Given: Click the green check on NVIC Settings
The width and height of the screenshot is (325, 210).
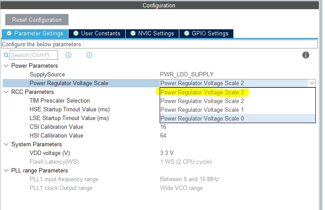Looking at the screenshot, I should 133,33.
